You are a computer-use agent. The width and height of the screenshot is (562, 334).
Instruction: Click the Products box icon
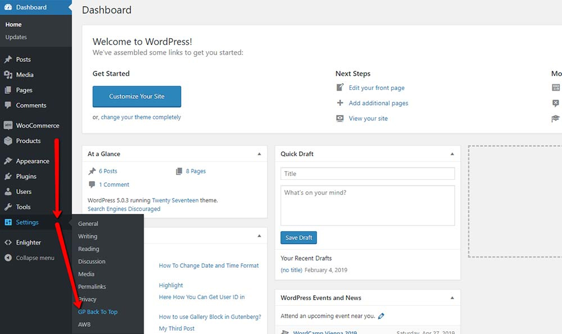point(8,141)
